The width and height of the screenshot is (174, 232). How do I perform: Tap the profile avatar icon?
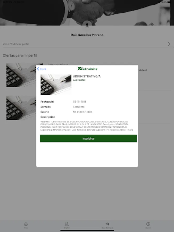[x=87, y=25]
